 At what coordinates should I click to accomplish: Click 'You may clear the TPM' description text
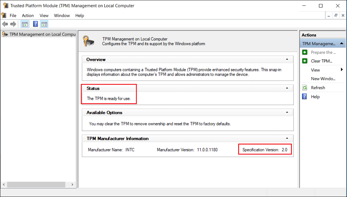pyautogui.click(x=160, y=124)
